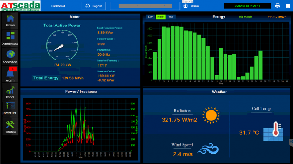The height and width of the screenshot is (164, 293).
Task: Switch Energy chart to Day view
Action: tap(150, 17)
